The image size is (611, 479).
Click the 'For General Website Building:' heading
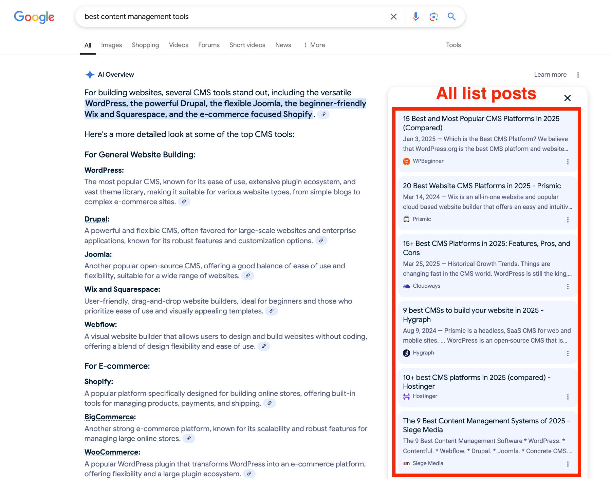click(x=140, y=155)
